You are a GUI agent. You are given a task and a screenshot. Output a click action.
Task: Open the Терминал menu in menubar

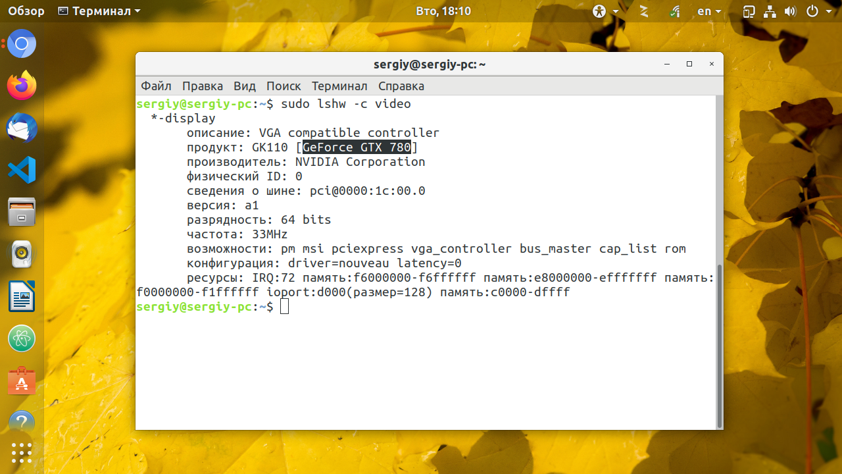[339, 86]
